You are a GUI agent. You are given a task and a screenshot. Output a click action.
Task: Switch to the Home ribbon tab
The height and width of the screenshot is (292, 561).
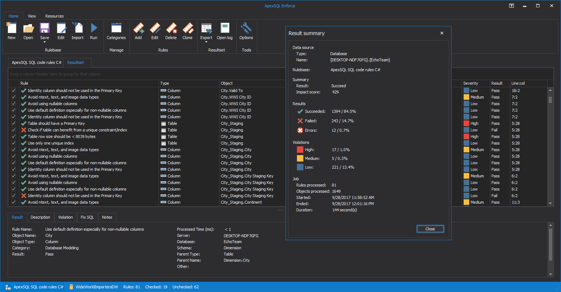(x=13, y=16)
